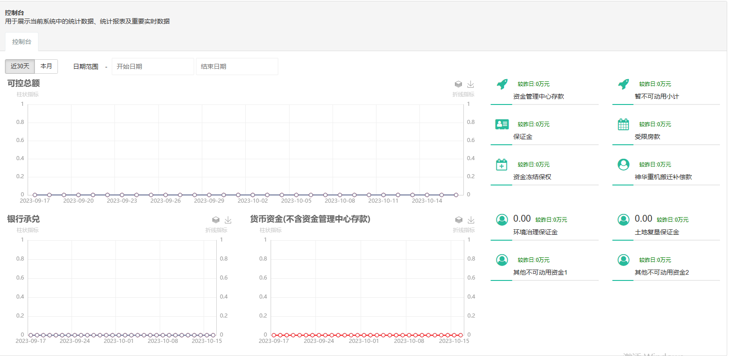Viewport: 729px width, 356px height.
Task: Click 0.00 value of 环境治理保证金
Action: click(522, 219)
